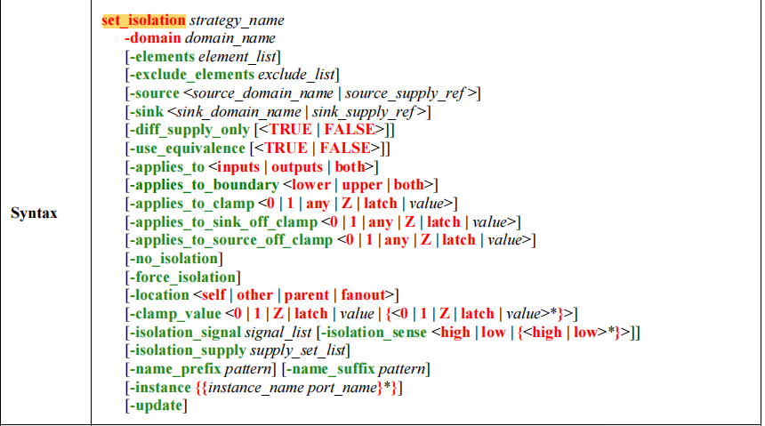
Task: Click the -force_isolation option
Action: point(180,277)
